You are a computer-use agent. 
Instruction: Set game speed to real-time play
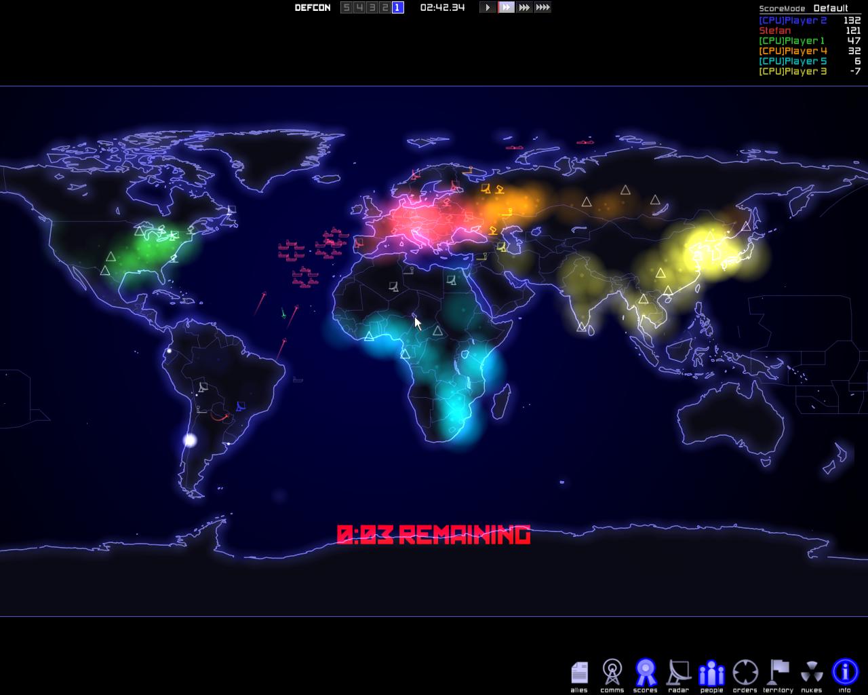click(488, 7)
